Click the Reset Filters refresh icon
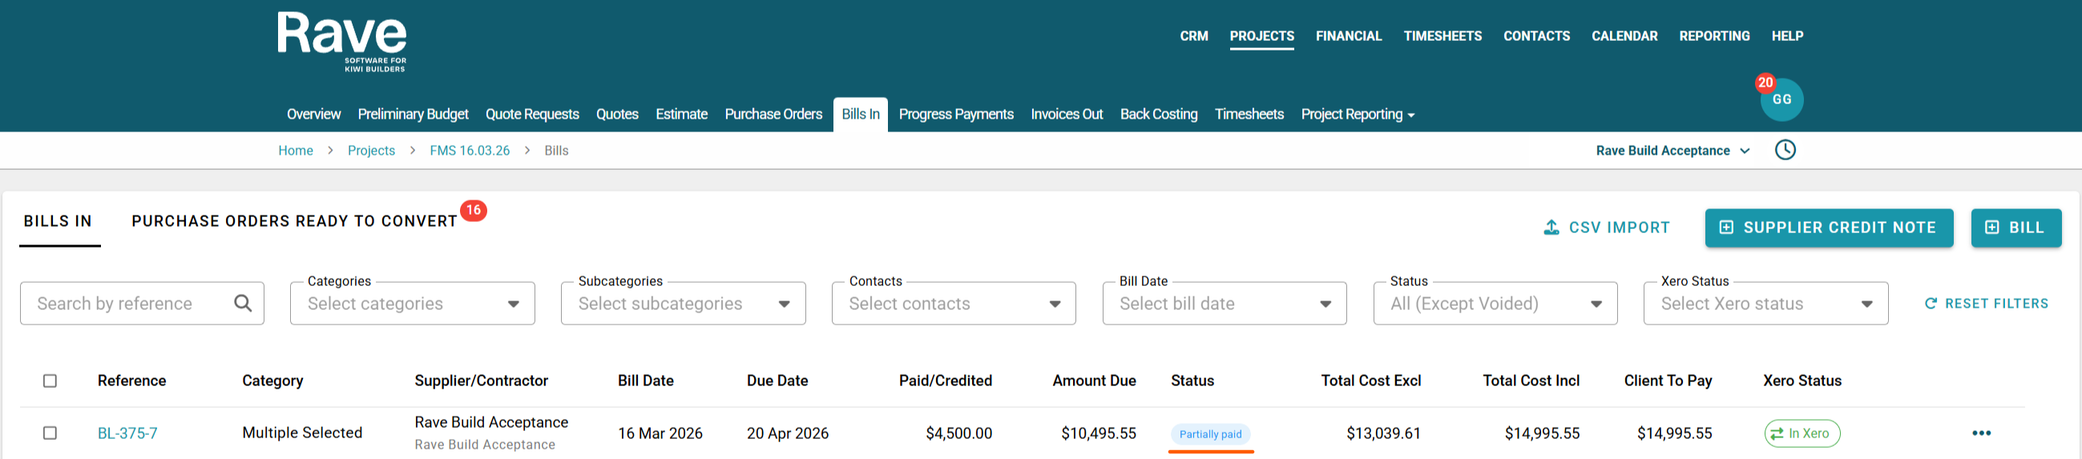 tap(1931, 304)
